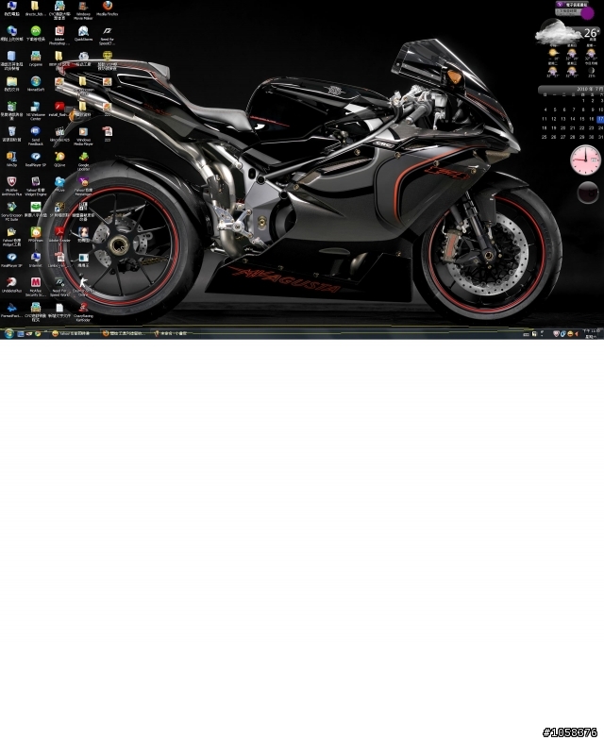Open QuickStores desktop icon

(x=83, y=34)
